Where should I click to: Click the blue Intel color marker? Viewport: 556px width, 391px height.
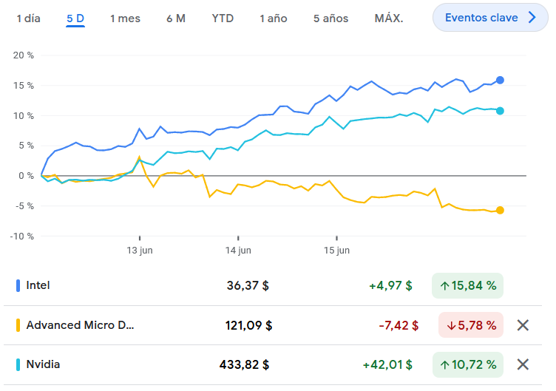click(x=18, y=285)
